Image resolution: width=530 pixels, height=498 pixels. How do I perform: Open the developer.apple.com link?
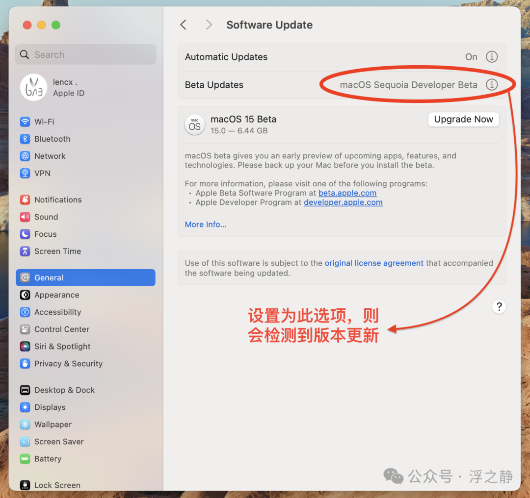coord(343,202)
